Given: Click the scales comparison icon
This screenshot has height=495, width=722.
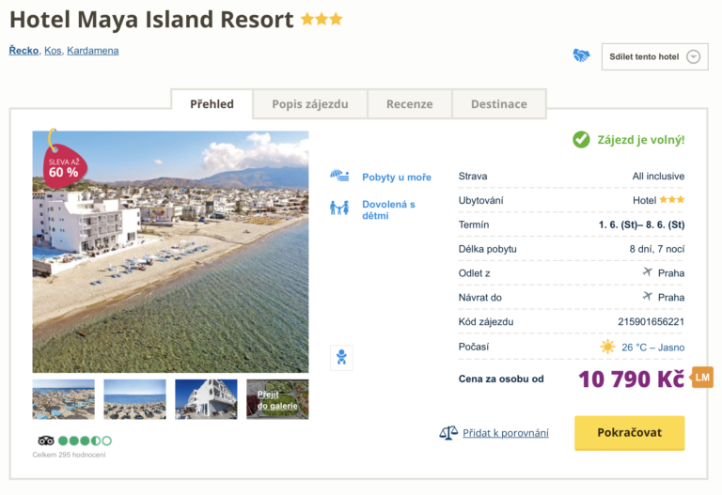Looking at the screenshot, I should tap(448, 433).
